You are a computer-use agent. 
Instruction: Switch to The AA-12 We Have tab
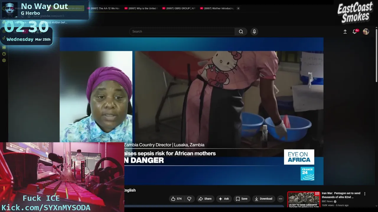click(103, 8)
